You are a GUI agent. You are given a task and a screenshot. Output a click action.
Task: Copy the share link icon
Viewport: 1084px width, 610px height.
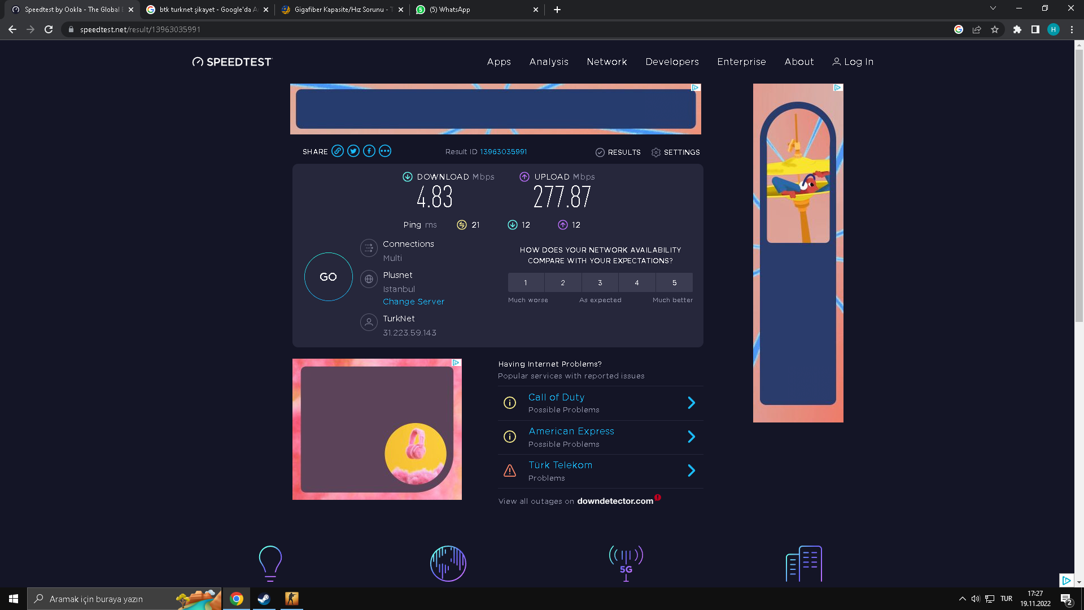pos(338,151)
